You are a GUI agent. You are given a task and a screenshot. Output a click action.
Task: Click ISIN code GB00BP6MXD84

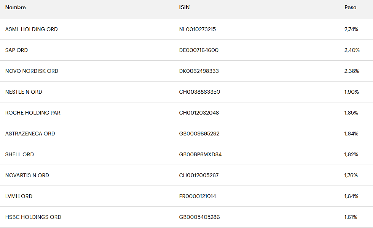click(x=200, y=154)
